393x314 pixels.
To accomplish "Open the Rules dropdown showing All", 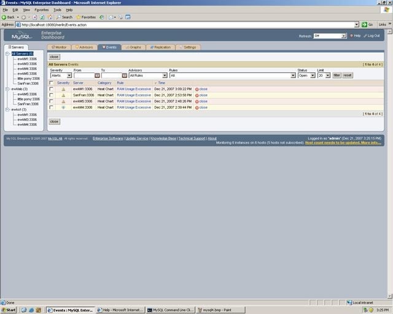I will click(232, 75).
